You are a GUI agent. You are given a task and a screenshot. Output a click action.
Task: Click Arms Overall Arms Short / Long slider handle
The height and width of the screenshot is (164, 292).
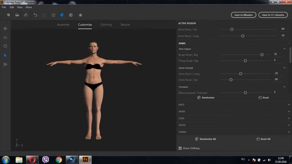point(240,74)
